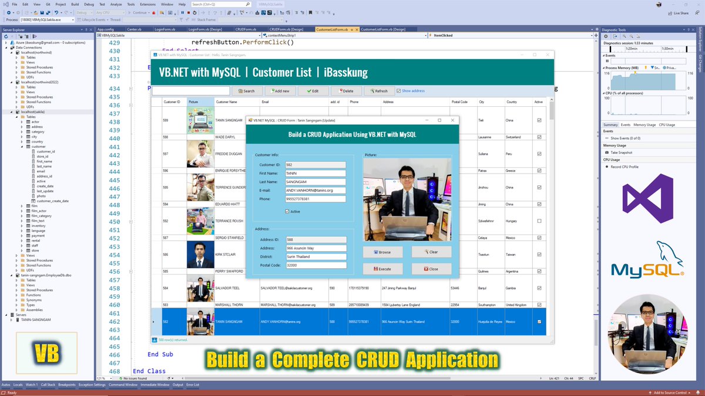Viewport: 705px width, 396px height.
Task: Click the Hot Reload flame icon
Action: tap(153, 12)
